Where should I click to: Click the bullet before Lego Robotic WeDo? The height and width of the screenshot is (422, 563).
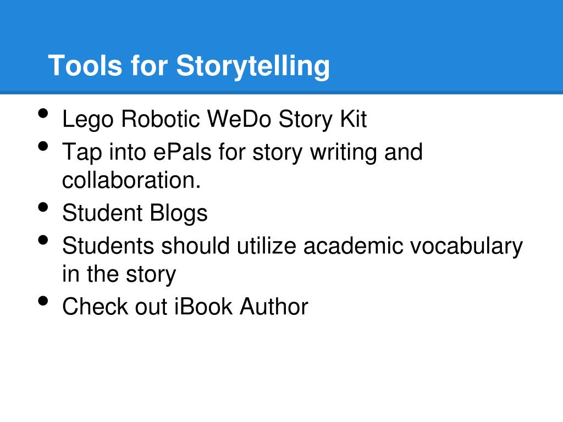(43, 113)
